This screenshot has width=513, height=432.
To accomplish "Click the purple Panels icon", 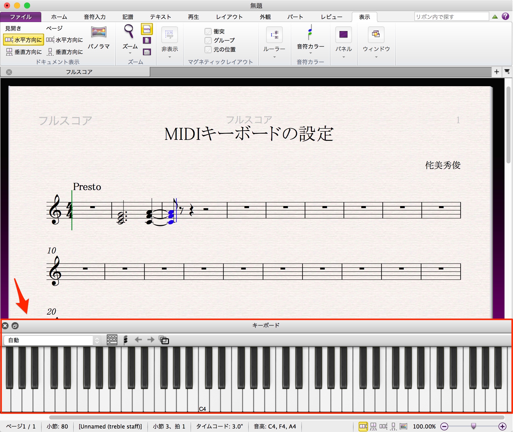I will tap(344, 34).
